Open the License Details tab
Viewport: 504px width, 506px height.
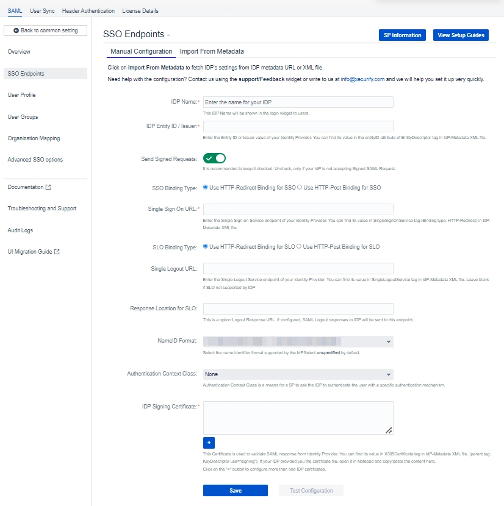click(140, 10)
